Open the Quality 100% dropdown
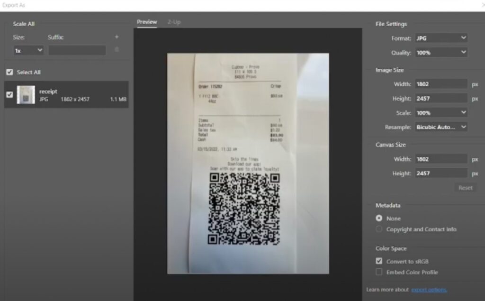This screenshot has width=485, height=301. tap(441, 53)
